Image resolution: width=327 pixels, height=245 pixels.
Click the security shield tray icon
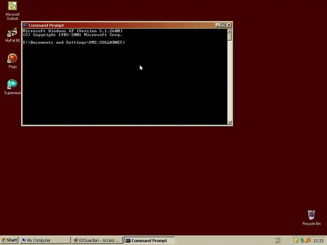pyautogui.click(x=296, y=241)
